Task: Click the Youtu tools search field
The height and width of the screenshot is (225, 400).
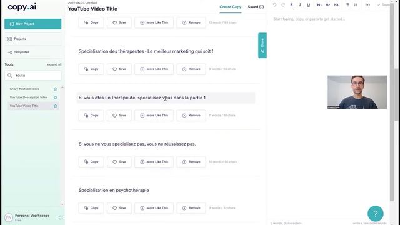Action: [33, 76]
